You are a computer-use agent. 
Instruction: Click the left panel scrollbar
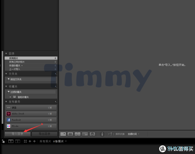2,87
